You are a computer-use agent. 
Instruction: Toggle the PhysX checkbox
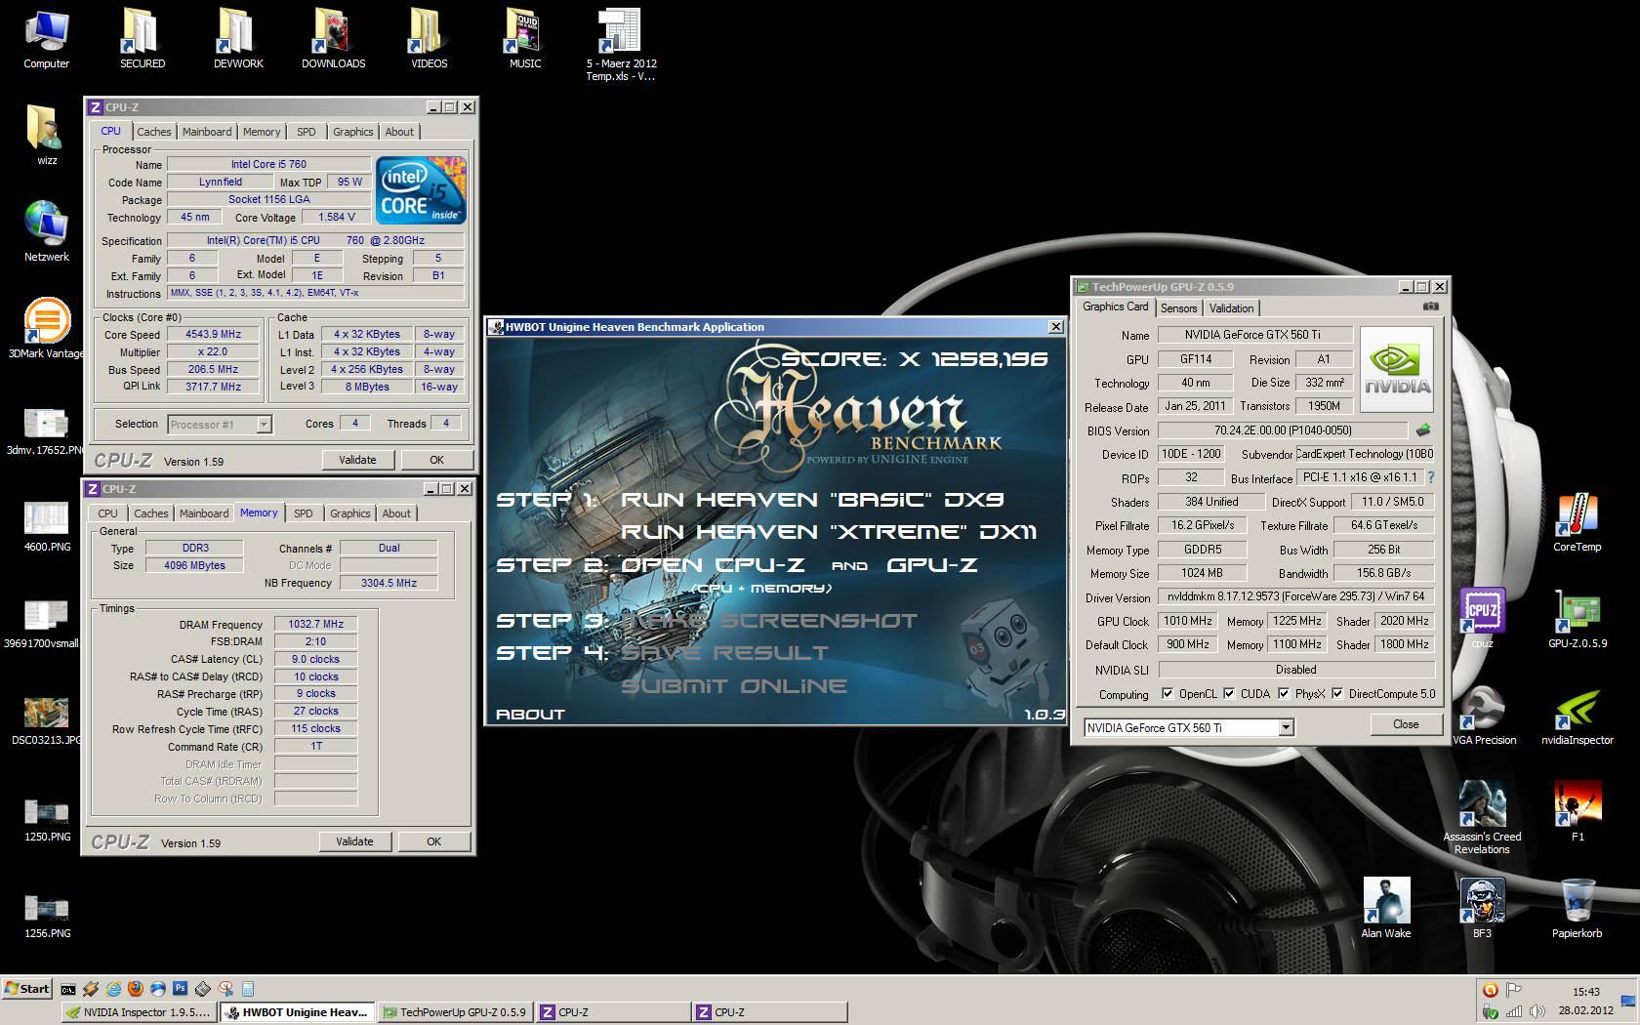click(x=1284, y=693)
